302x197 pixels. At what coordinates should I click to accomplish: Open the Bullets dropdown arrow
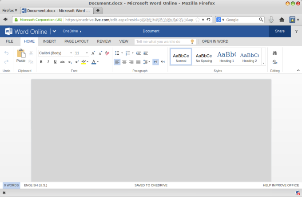122,53
